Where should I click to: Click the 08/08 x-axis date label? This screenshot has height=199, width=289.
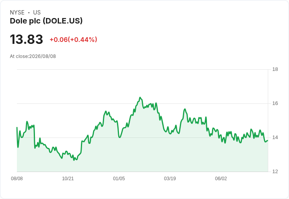(17, 179)
